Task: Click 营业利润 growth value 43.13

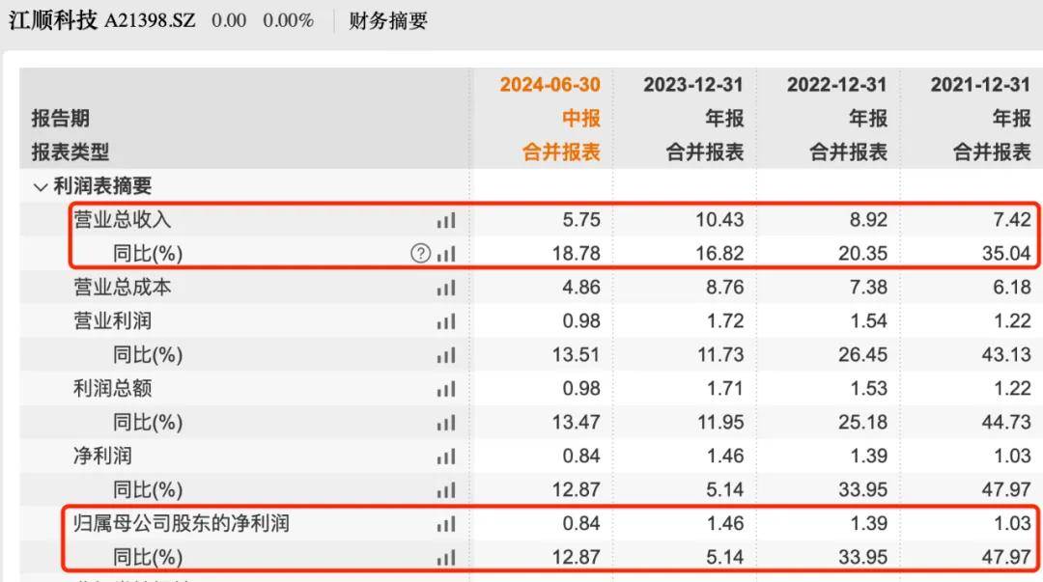Action: coord(1007,355)
